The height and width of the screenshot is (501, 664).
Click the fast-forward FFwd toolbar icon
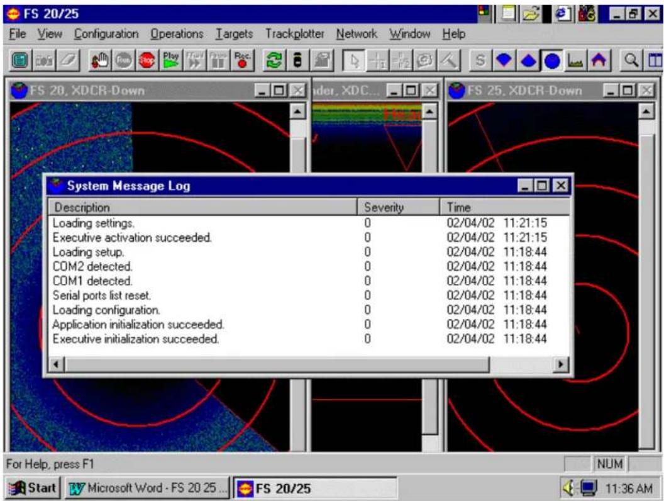(x=195, y=60)
